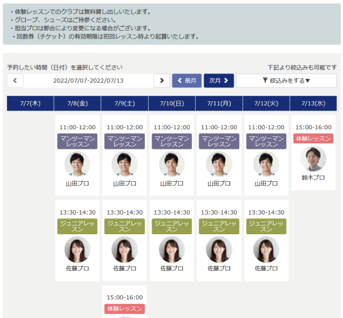Open the 絞込みをする filter dropdown
This screenshot has height=318, width=343.
coord(286,81)
